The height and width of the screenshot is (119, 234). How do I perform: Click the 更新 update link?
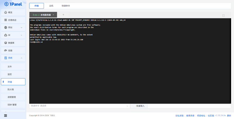[x=229, y=115]
